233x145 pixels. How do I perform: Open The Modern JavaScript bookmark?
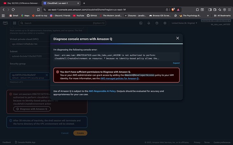click(x=110, y=15)
